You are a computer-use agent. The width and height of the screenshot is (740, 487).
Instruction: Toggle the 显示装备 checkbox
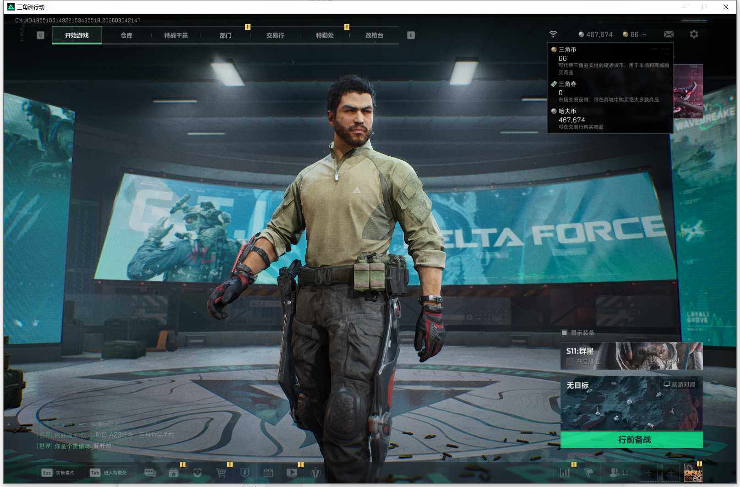tap(564, 333)
